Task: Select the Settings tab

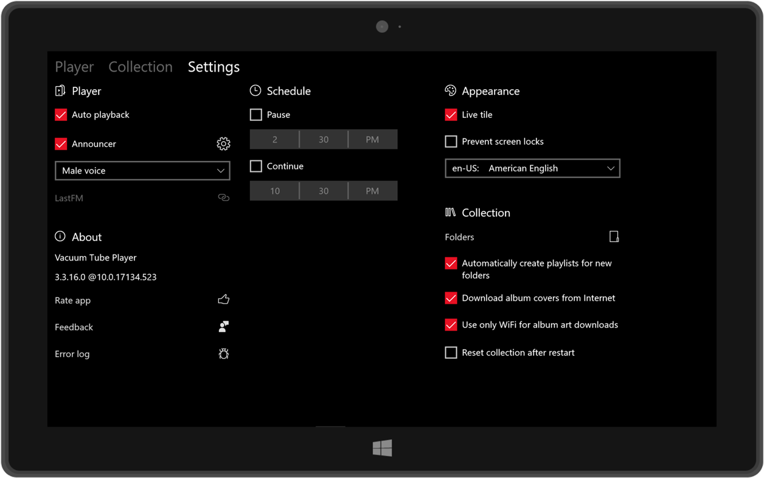Action: coord(214,67)
